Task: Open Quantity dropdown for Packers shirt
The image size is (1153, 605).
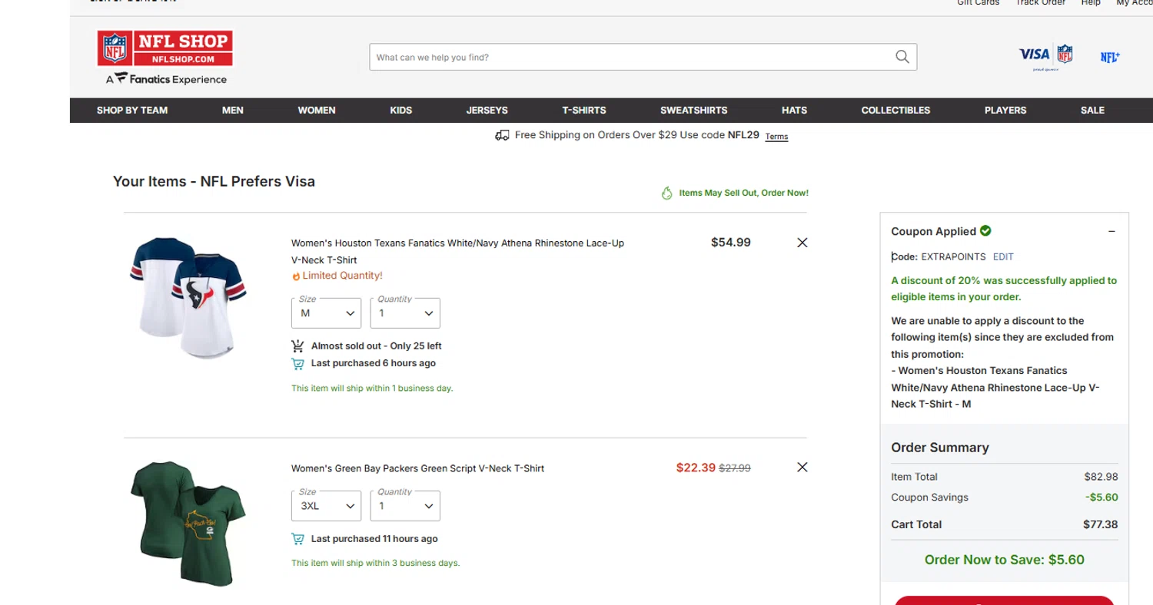Action: pos(405,506)
